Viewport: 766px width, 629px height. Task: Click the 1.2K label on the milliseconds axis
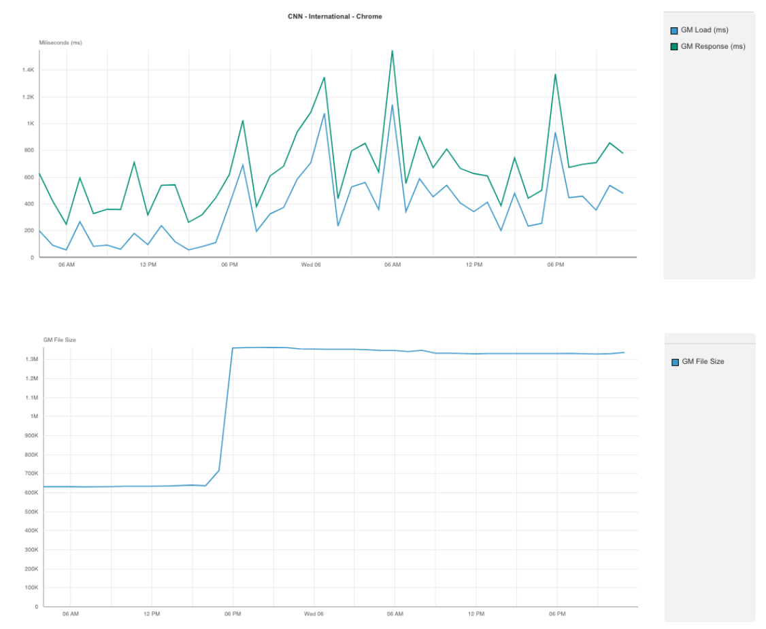[x=28, y=97]
